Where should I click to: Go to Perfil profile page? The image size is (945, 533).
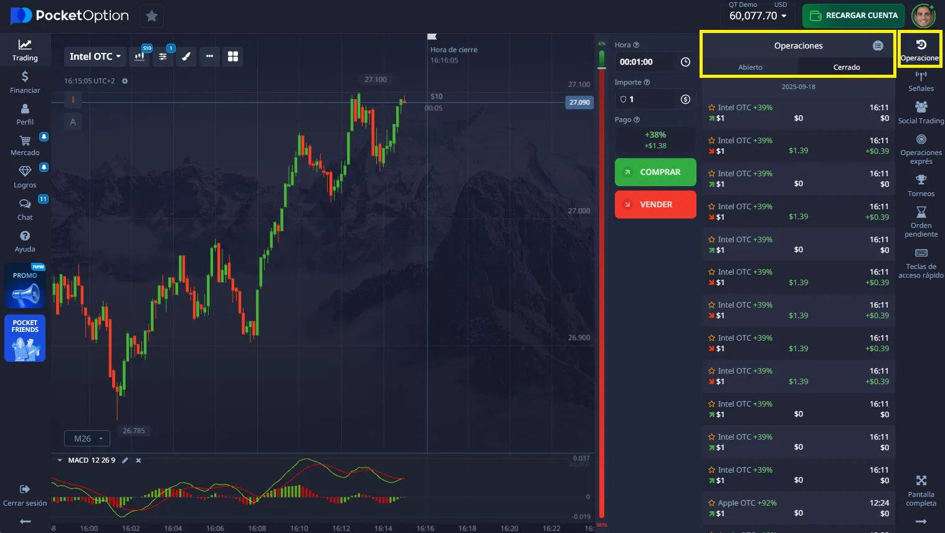pos(25,115)
